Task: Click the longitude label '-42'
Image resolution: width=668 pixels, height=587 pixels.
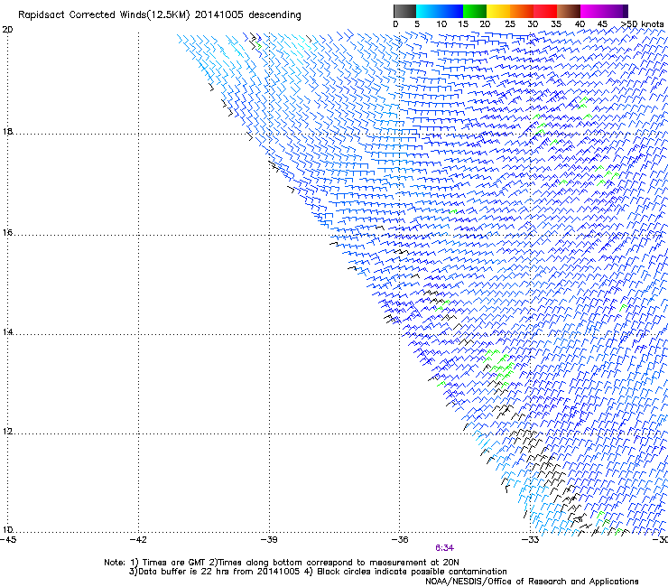Action: 138,540
